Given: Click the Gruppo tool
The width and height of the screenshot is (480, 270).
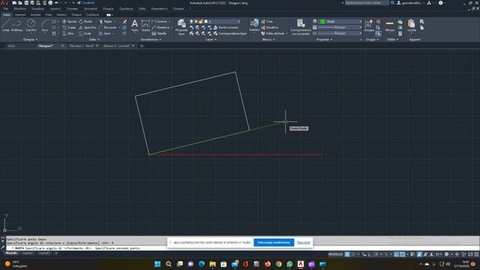Looking at the screenshot, I should pyautogui.click(x=369, y=25).
